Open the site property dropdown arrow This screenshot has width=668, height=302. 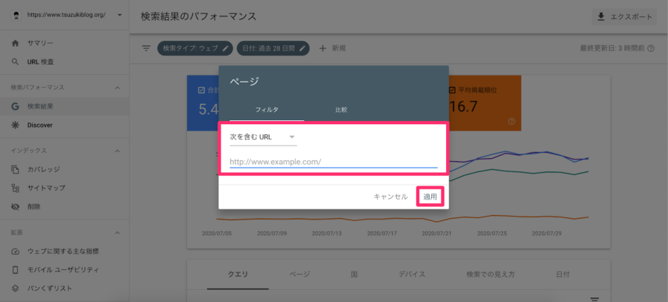point(119,15)
